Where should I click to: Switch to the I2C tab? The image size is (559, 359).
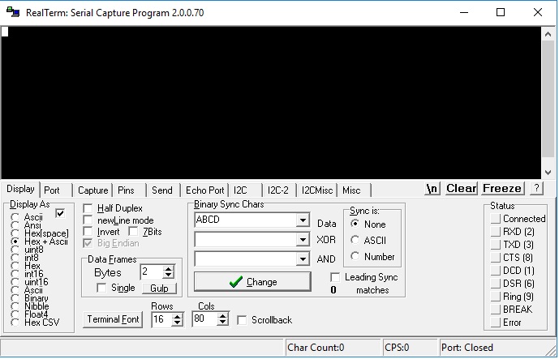point(240,190)
